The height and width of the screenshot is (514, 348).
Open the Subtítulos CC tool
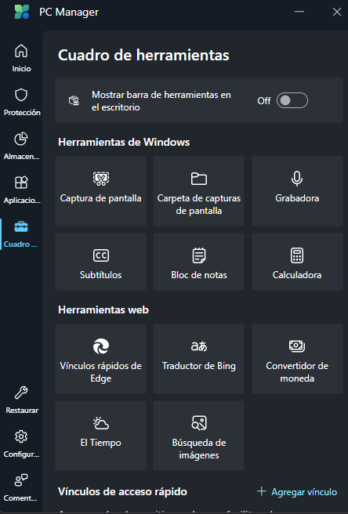tap(100, 262)
